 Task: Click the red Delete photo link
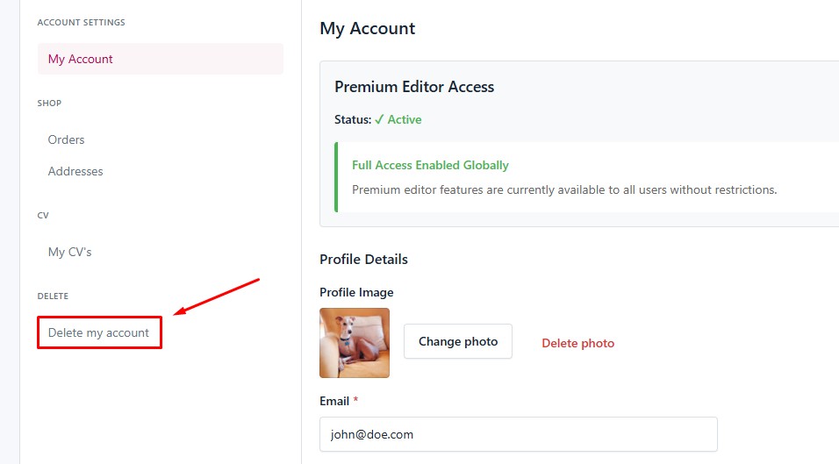pos(577,343)
